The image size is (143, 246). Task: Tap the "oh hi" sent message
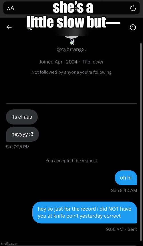tap(126, 178)
